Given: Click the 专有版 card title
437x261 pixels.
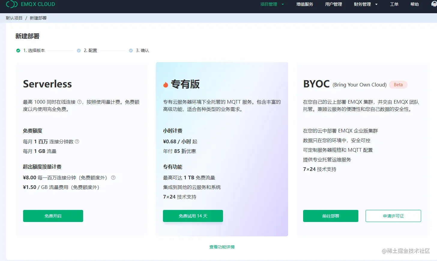Looking at the screenshot, I should 185,84.
